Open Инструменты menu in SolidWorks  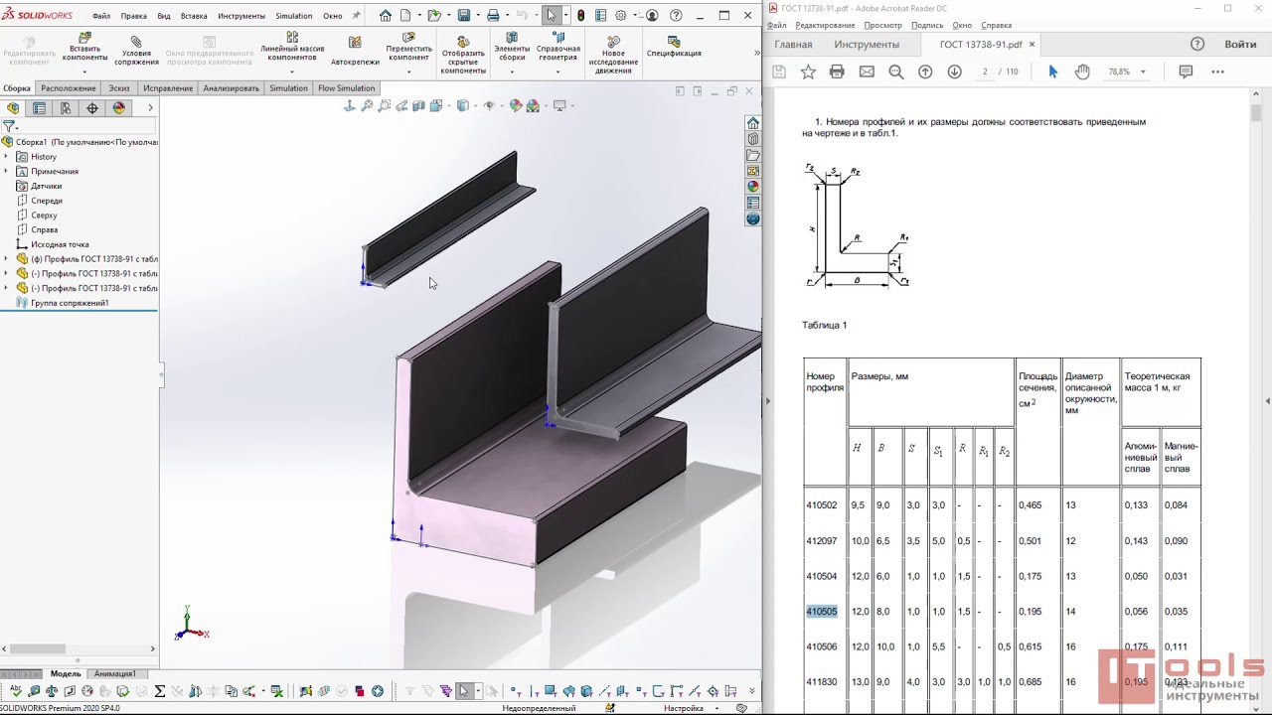241,16
